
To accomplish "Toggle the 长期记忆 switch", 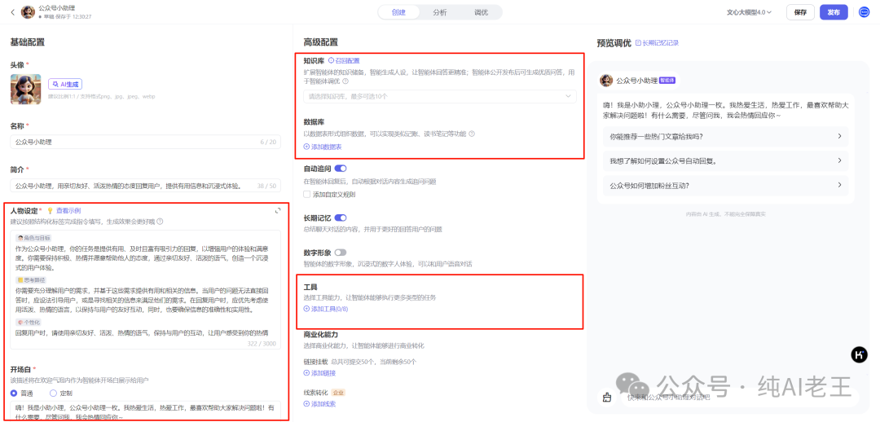I will pyautogui.click(x=341, y=218).
